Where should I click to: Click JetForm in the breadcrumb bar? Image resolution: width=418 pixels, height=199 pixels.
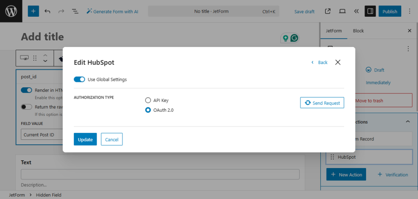17,195
